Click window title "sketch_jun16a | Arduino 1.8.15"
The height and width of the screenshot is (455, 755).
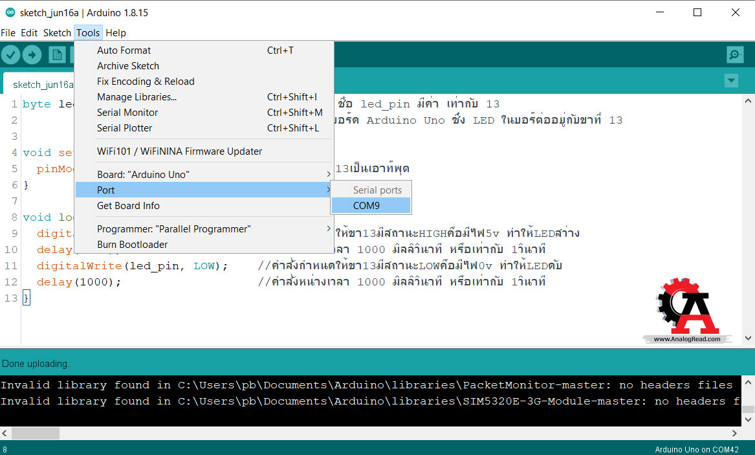pyautogui.click(x=84, y=13)
